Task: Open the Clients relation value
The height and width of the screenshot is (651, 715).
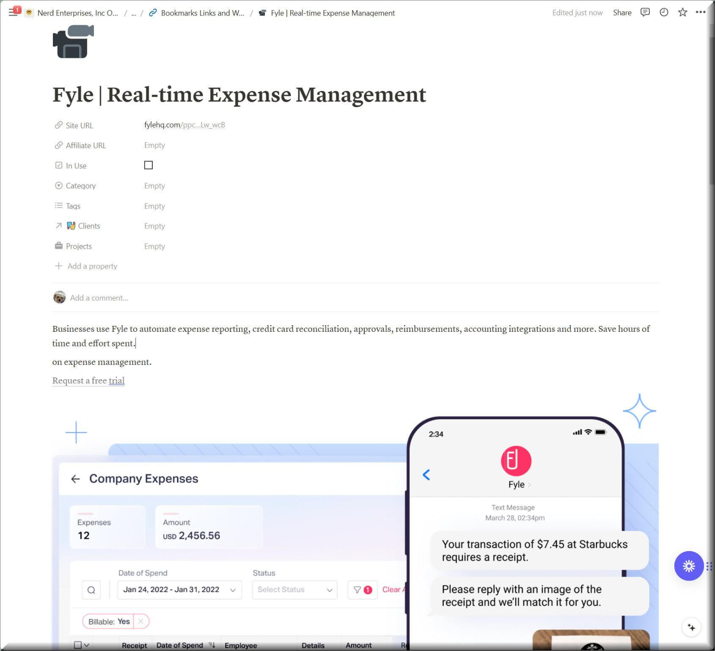Action: click(155, 226)
